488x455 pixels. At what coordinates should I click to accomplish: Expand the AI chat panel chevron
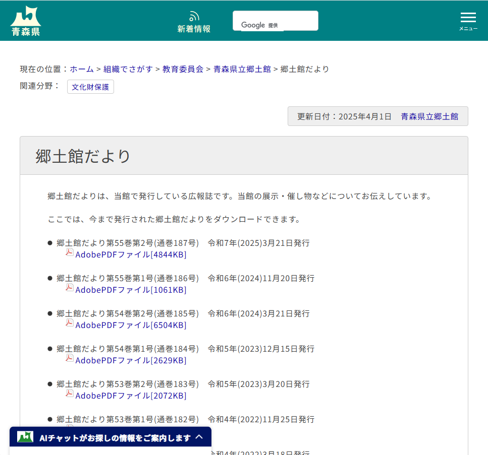pyautogui.click(x=199, y=437)
